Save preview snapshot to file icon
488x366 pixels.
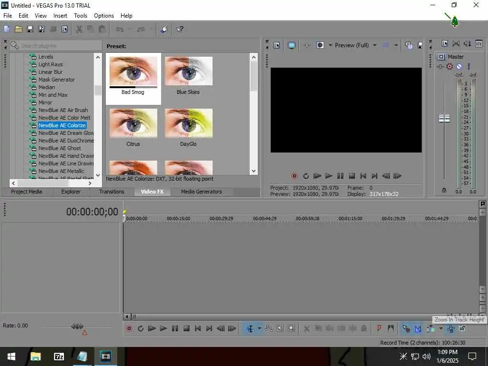coord(420,45)
